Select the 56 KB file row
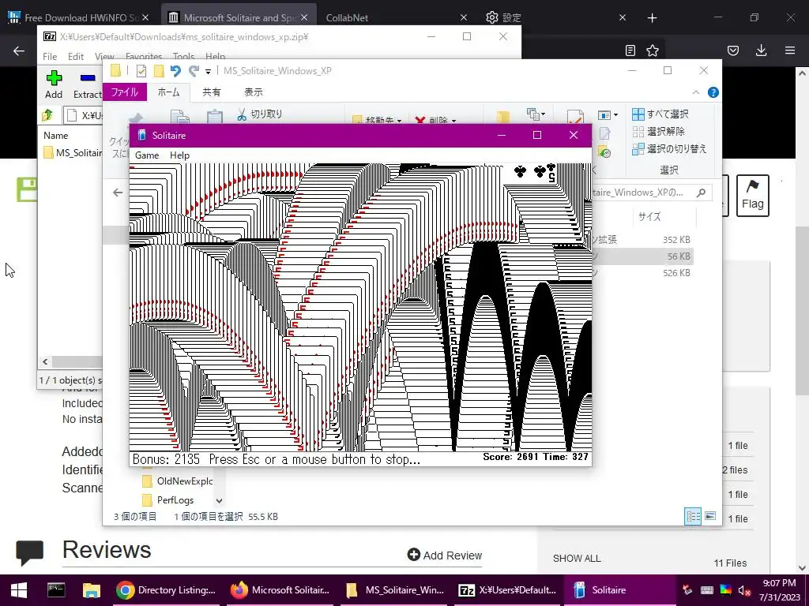 pos(642,256)
